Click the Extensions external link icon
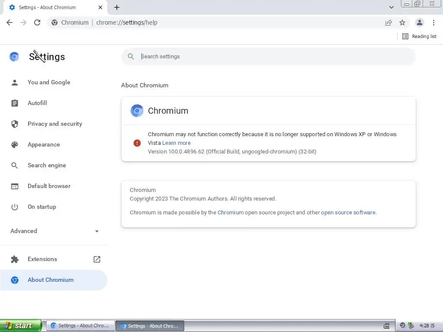This screenshot has width=443, height=332. [97, 259]
